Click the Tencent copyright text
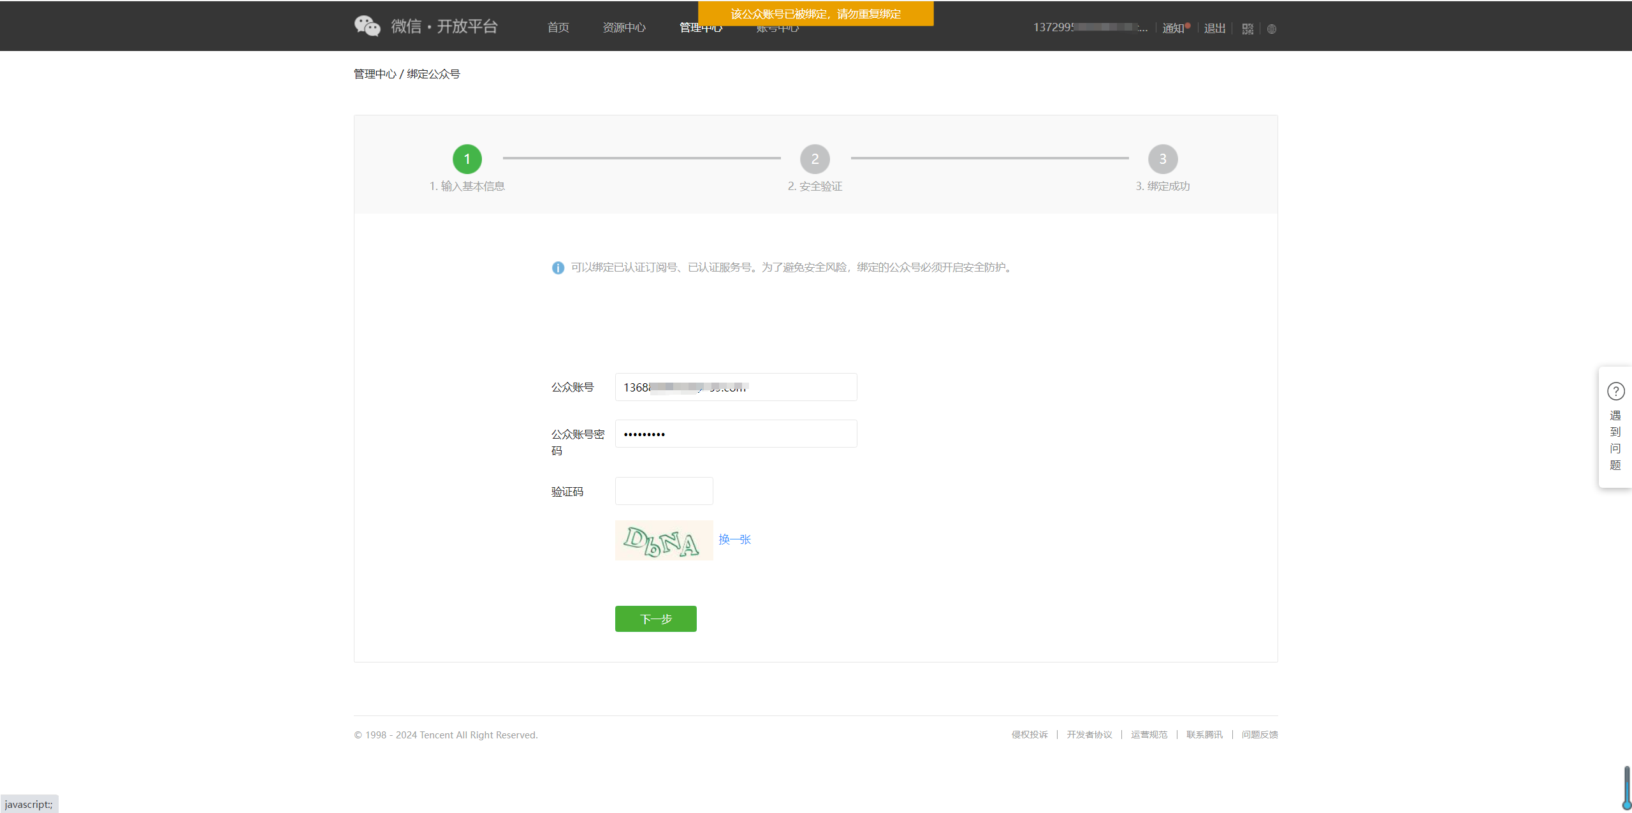Image resolution: width=1632 pixels, height=813 pixels. coord(446,735)
